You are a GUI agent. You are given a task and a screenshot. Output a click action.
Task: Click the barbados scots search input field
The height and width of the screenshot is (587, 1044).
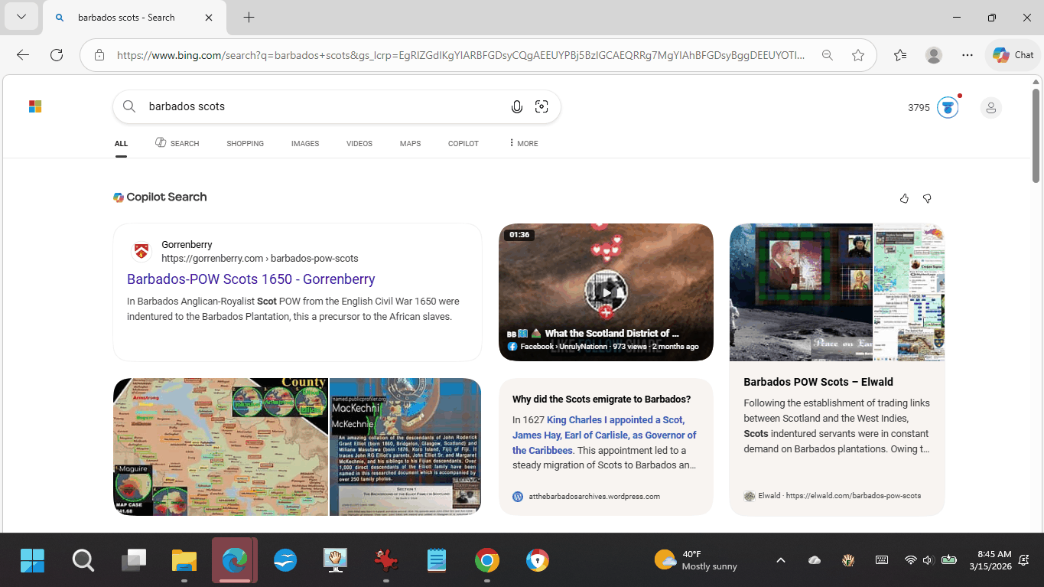pos(321,107)
